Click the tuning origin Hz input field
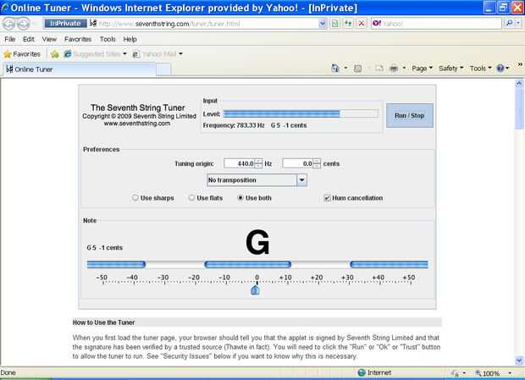This screenshot has height=380, width=525. click(240, 163)
